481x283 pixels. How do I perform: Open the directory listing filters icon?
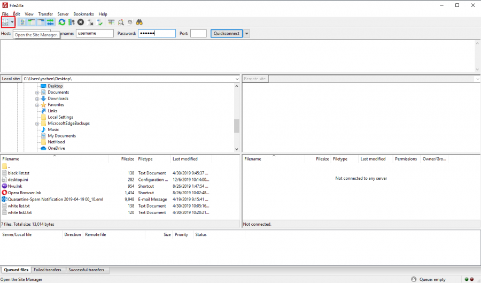click(x=111, y=22)
